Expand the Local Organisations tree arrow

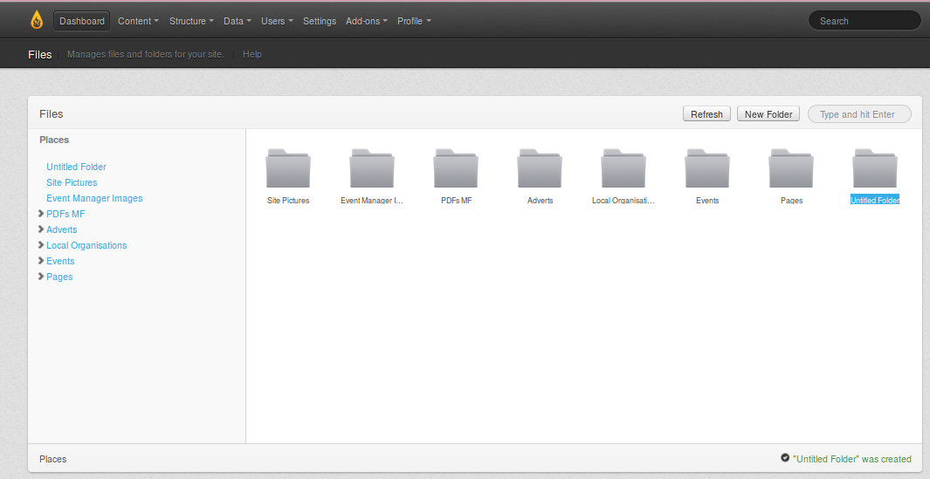click(x=41, y=245)
